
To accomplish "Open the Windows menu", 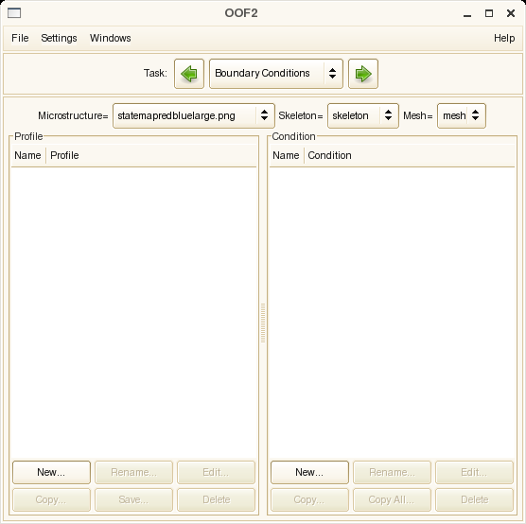I will click(x=110, y=38).
